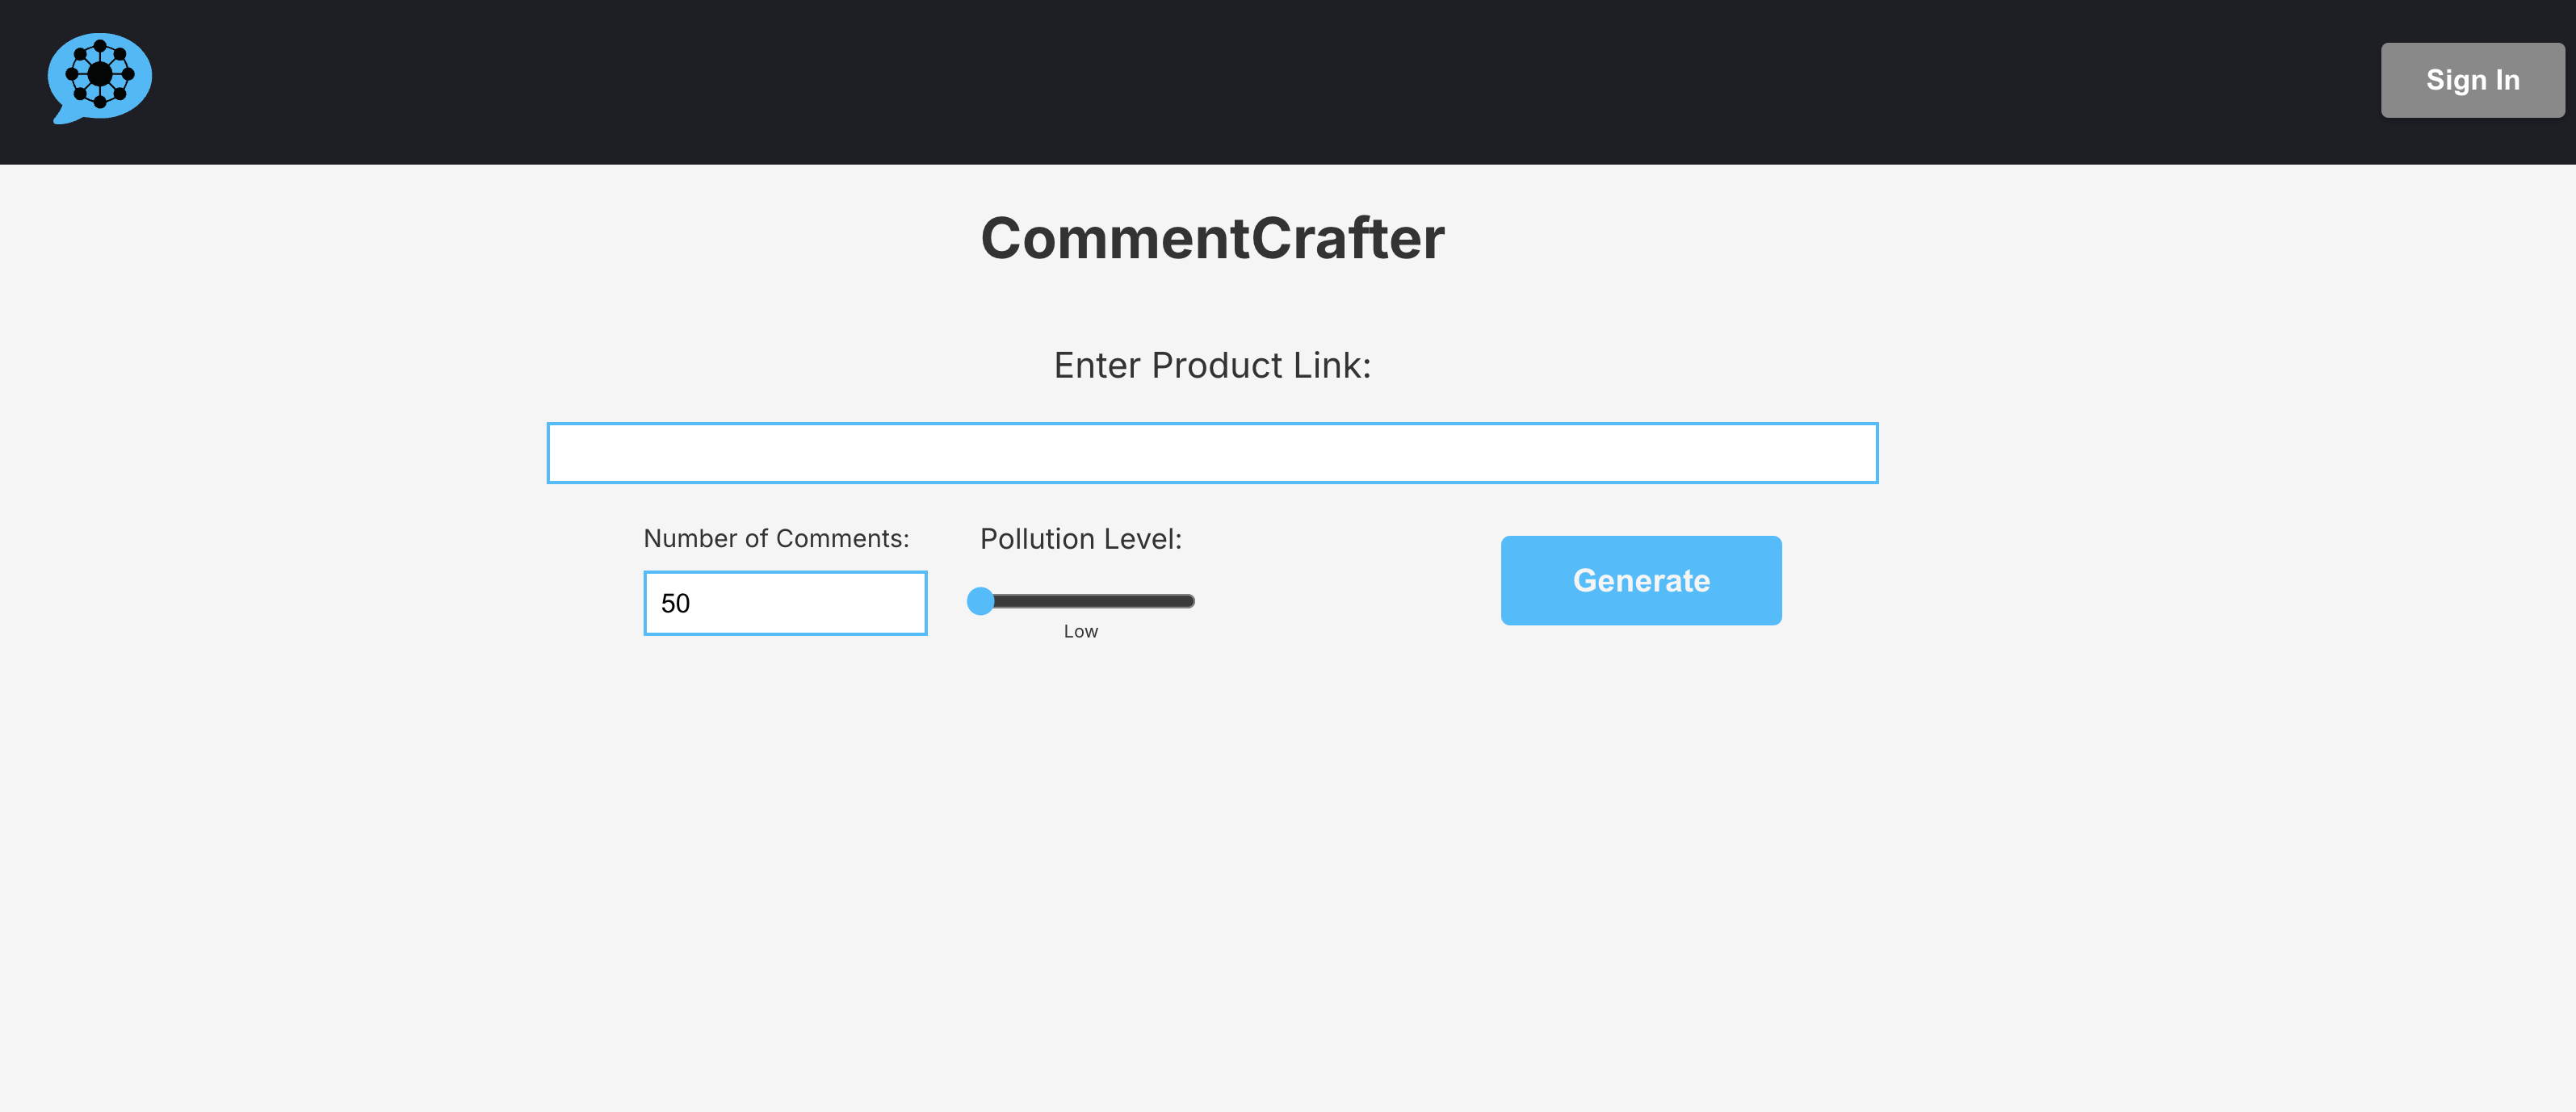Click the middle of the pollution slider

(1082, 601)
